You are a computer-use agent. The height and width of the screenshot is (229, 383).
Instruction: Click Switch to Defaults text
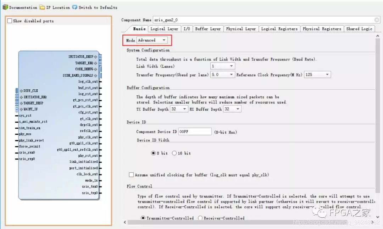click(98, 7)
